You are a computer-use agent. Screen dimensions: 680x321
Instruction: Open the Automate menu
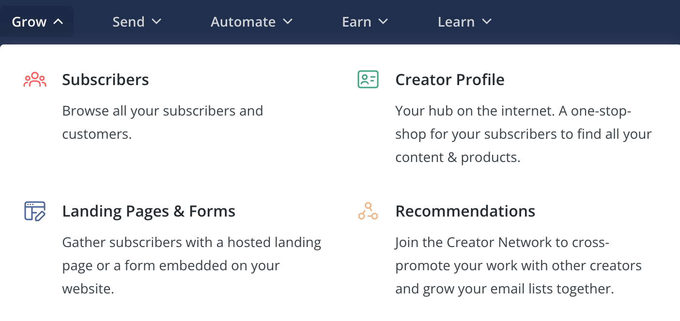(243, 22)
